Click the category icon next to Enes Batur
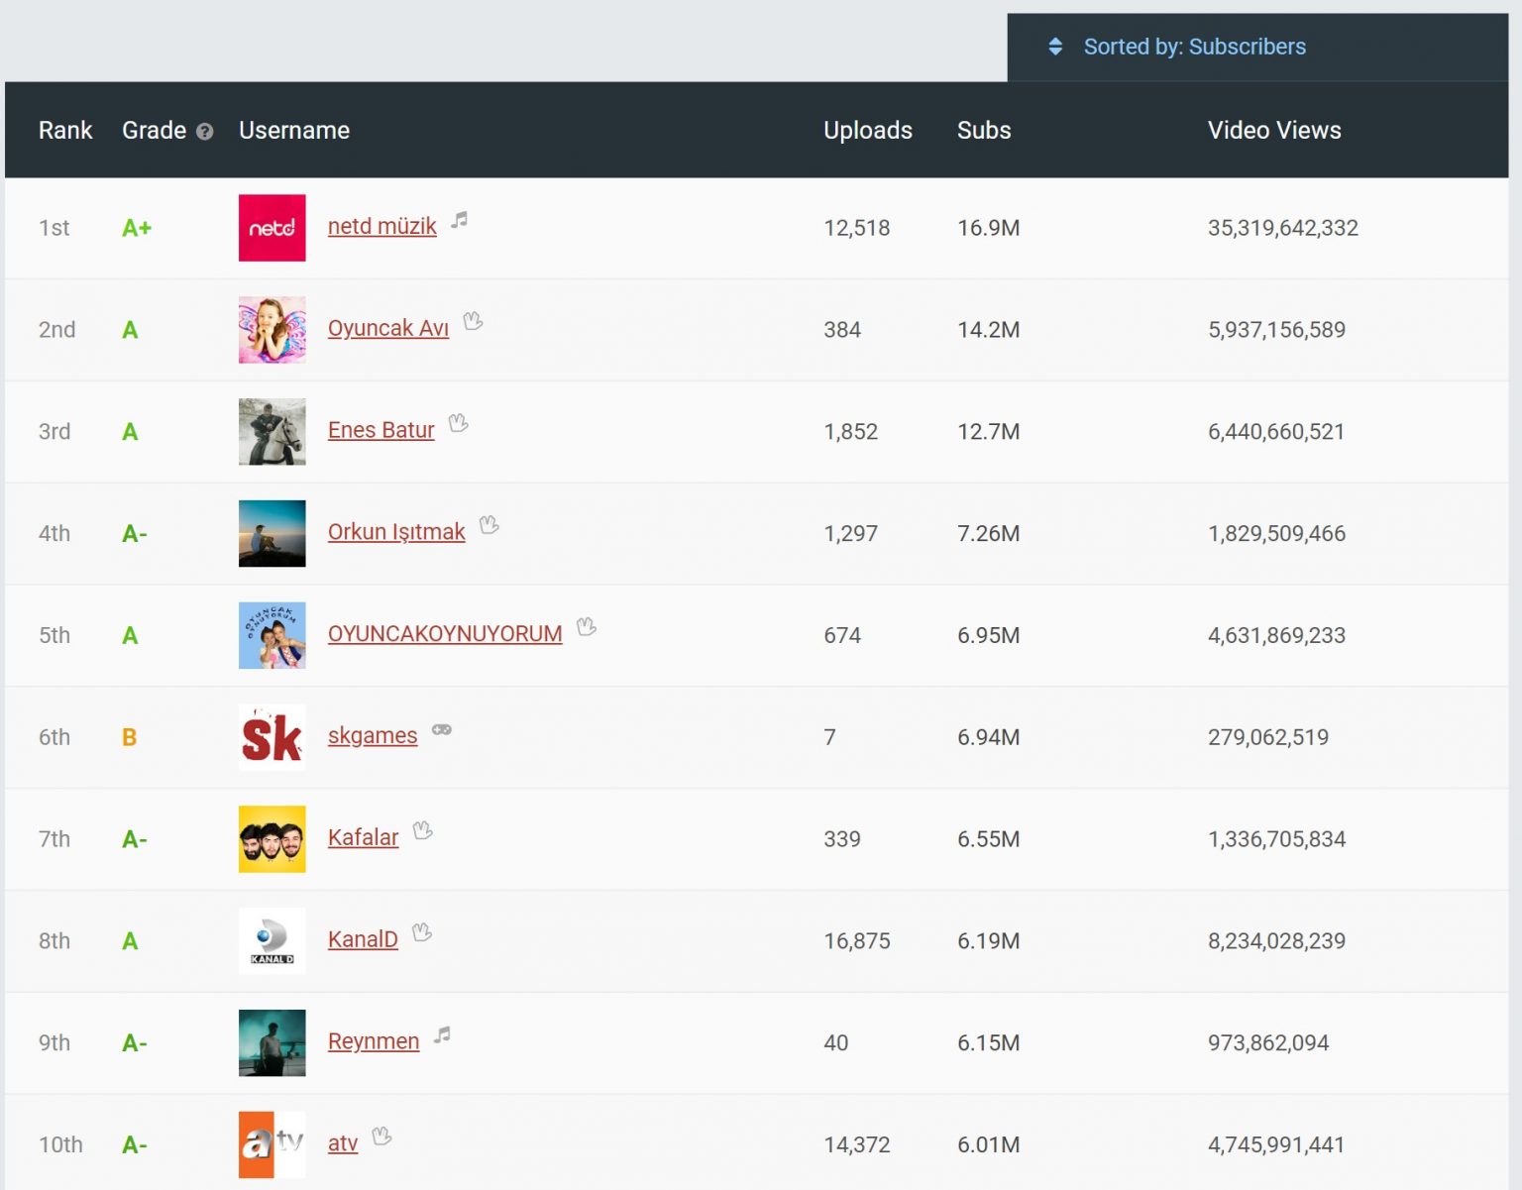The image size is (1522, 1190). coord(458,423)
